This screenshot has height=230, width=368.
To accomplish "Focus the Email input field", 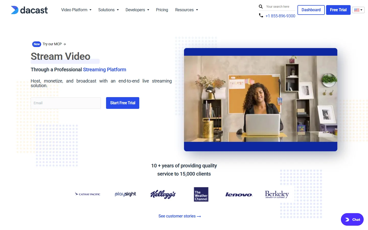I will (x=66, y=103).
